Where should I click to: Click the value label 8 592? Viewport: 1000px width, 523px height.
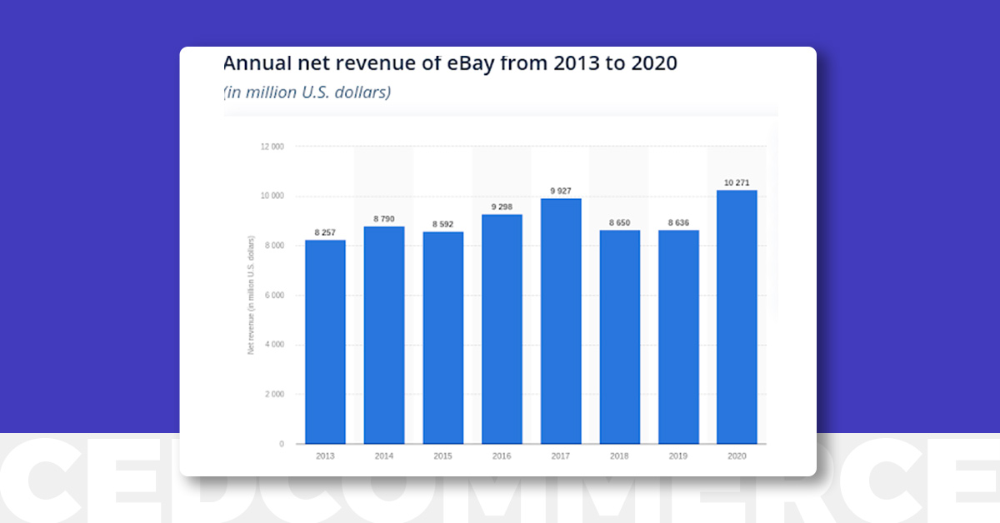pyautogui.click(x=443, y=224)
